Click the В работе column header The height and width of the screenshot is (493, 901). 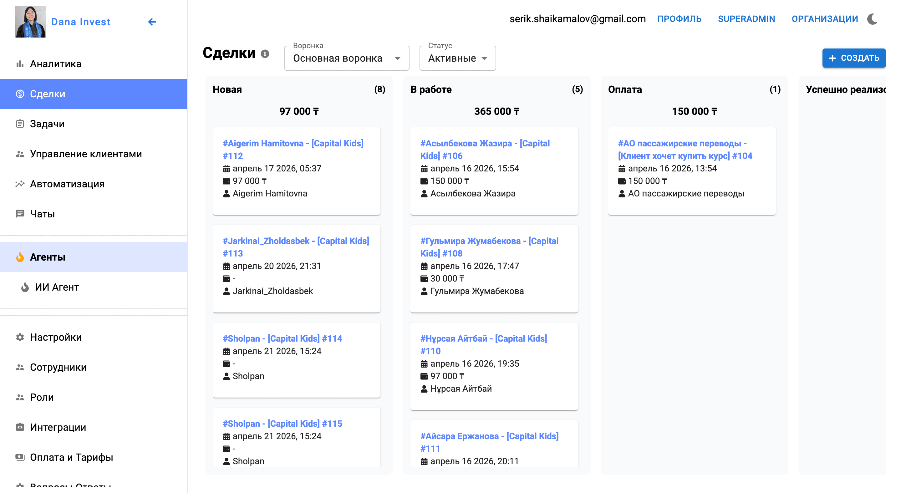(431, 89)
